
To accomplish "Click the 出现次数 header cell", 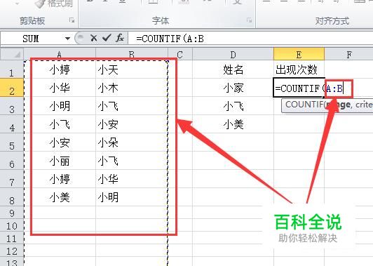I will (x=299, y=69).
